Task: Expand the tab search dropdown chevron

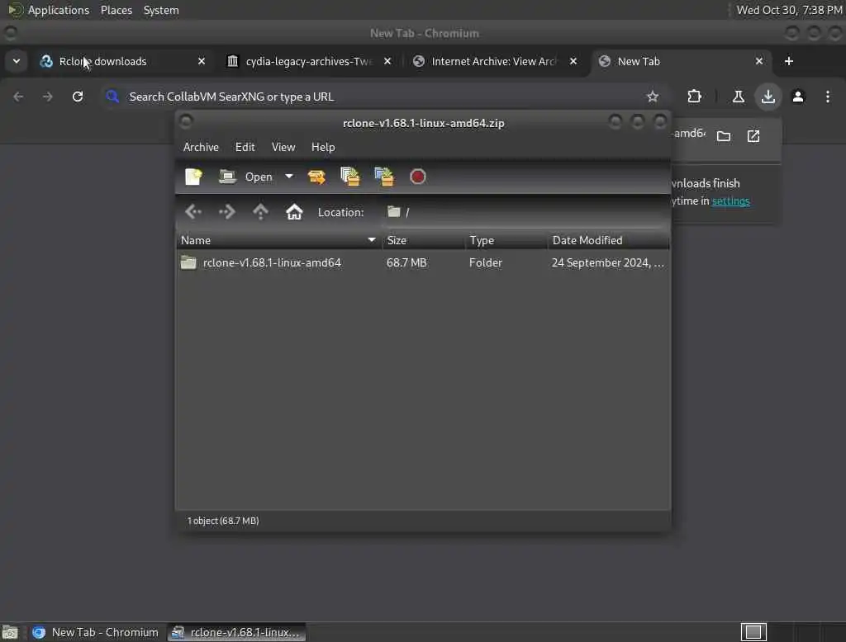Action: tap(17, 61)
